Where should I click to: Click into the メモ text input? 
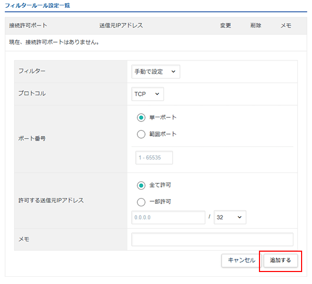[x=212, y=239]
